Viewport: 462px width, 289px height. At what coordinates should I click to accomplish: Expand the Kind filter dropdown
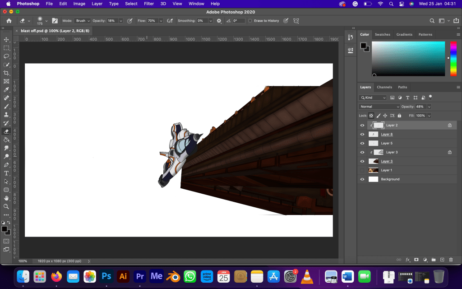[373, 98]
